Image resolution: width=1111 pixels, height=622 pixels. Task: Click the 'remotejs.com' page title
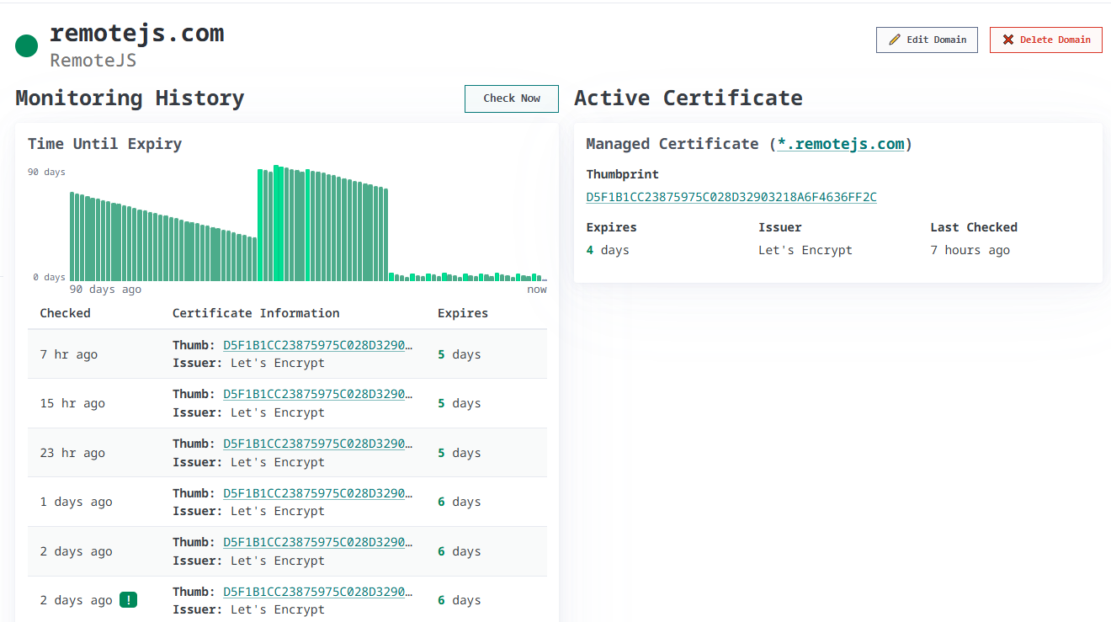(x=137, y=34)
